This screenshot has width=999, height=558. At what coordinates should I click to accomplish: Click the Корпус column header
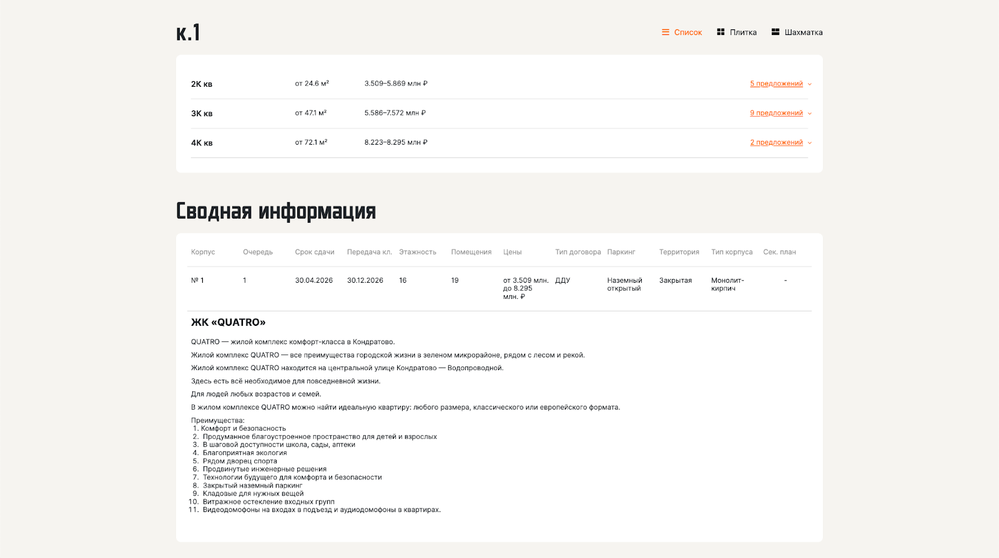(203, 252)
